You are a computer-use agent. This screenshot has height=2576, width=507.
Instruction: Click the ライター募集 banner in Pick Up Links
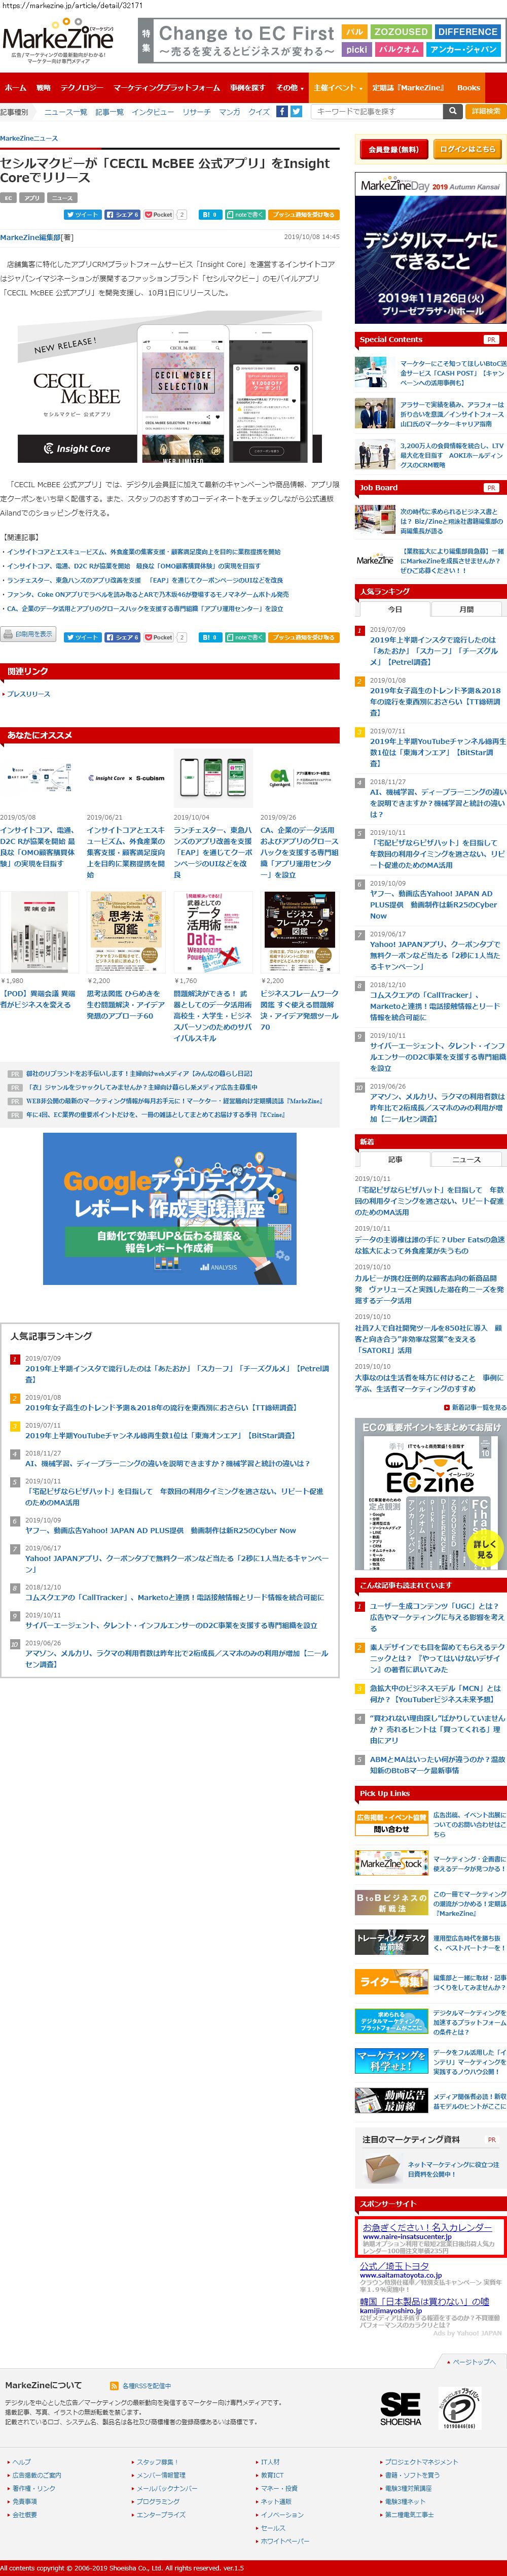click(x=391, y=1981)
